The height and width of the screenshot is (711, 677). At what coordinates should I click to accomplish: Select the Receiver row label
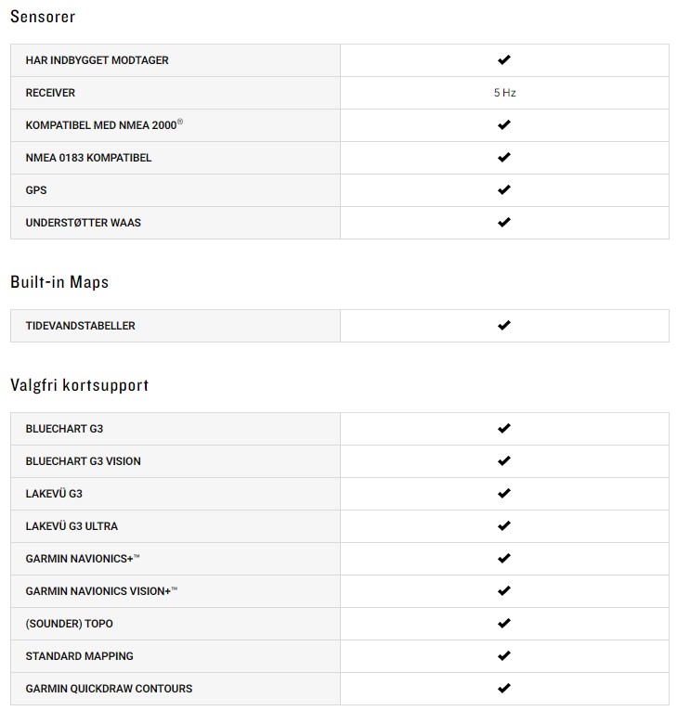click(50, 93)
